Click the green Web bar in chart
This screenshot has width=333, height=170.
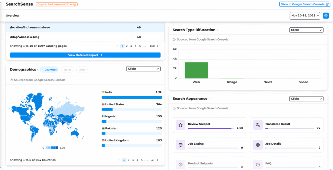[196, 70]
